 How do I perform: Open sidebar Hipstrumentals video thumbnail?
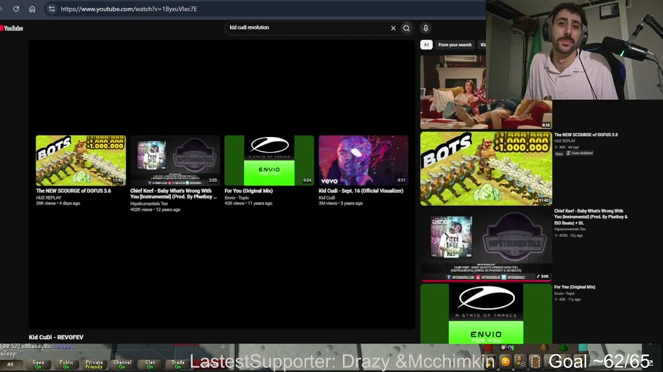(x=486, y=245)
